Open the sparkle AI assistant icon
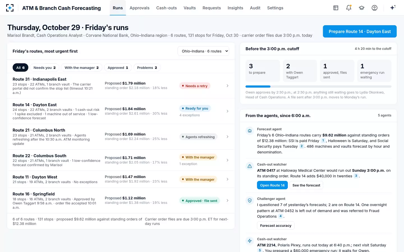404x252 pixels. pos(393,8)
